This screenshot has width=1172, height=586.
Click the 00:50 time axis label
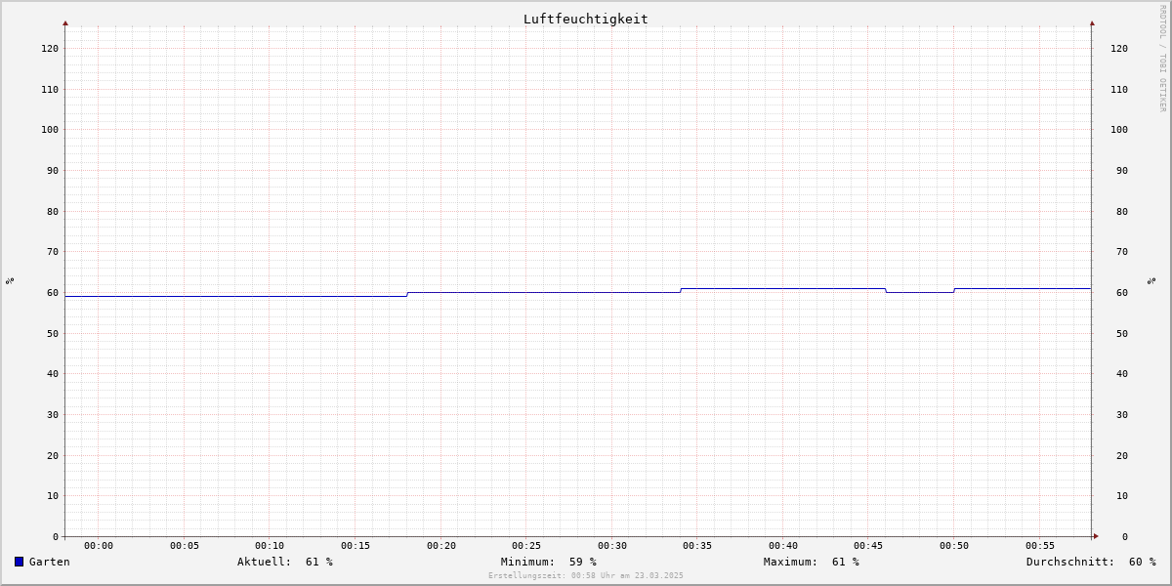coord(954,545)
